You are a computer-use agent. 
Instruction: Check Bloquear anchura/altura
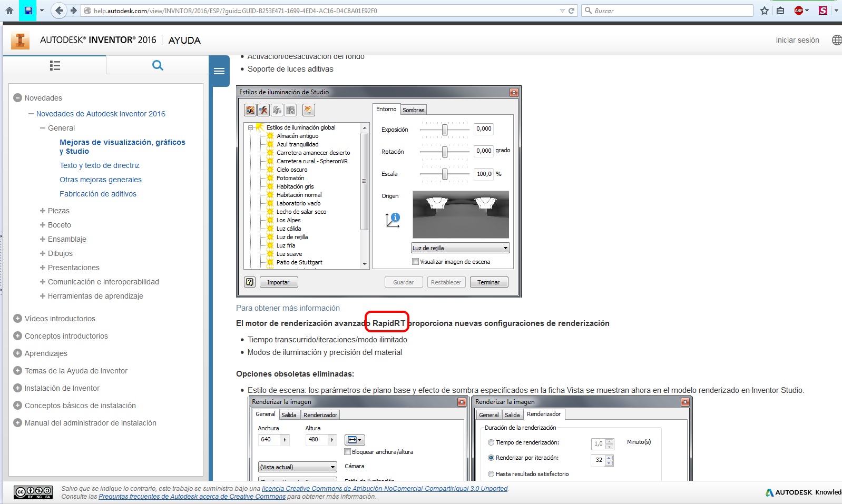[x=347, y=452]
